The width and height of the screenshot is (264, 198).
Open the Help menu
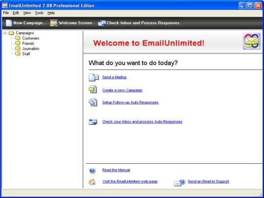point(51,13)
